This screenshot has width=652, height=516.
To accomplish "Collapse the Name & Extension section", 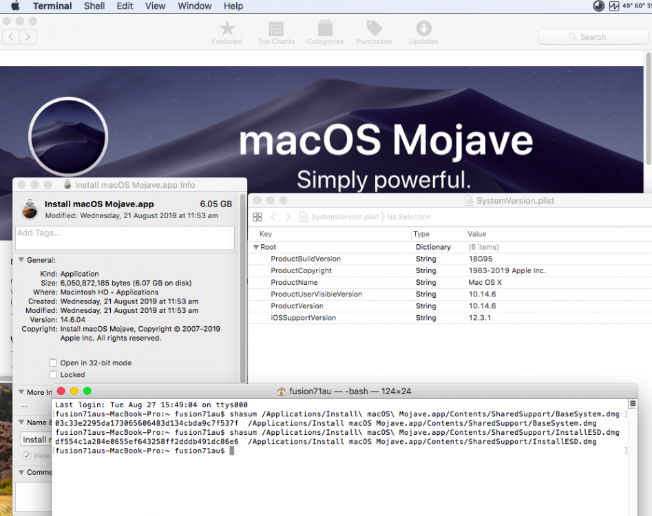I will pos(21,422).
